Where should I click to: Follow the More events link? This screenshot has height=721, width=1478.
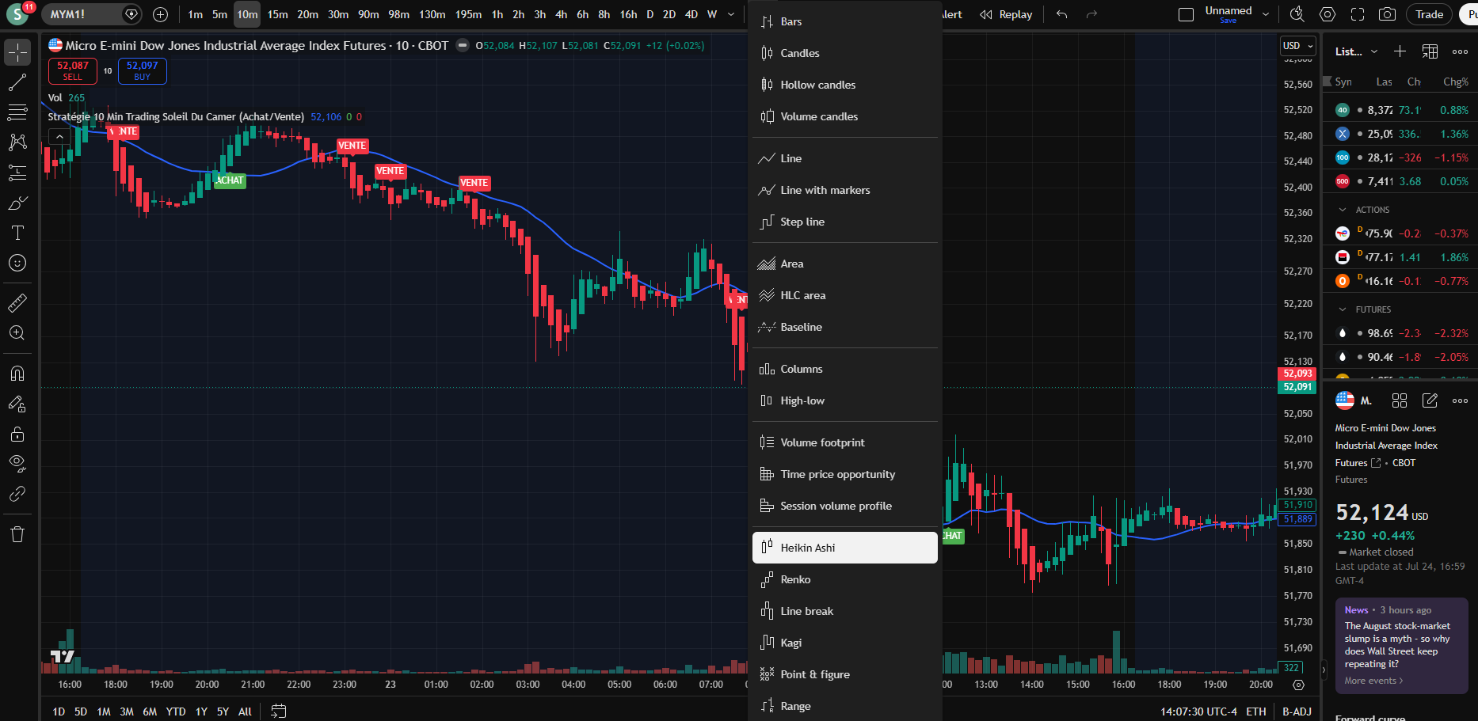(1373, 681)
